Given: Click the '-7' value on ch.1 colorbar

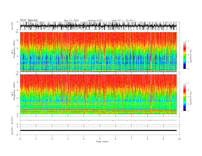Looking at the screenshot, I should [188, 69].
